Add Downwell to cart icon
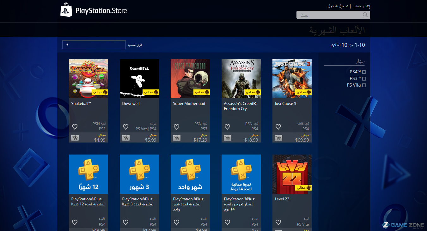Screen dimensions: 427x231 126,138
